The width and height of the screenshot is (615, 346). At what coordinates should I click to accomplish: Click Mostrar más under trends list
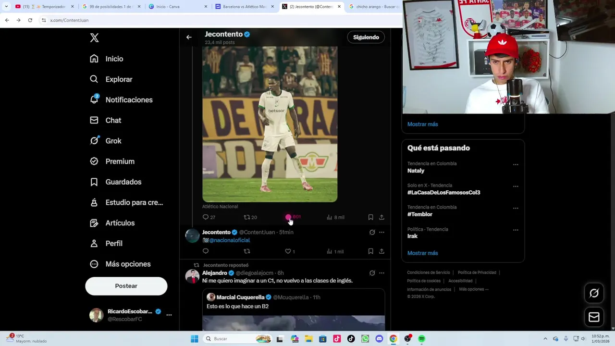(422, 253)
